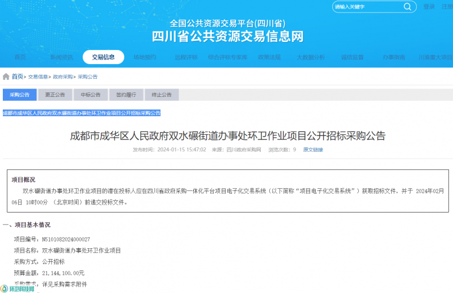Click the 项目概况 heading

(x=23, y=180)
